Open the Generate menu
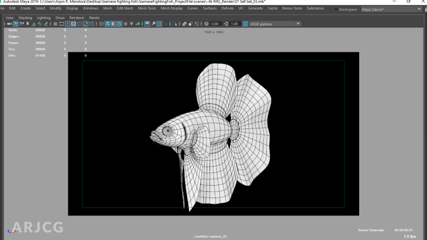 255,8
